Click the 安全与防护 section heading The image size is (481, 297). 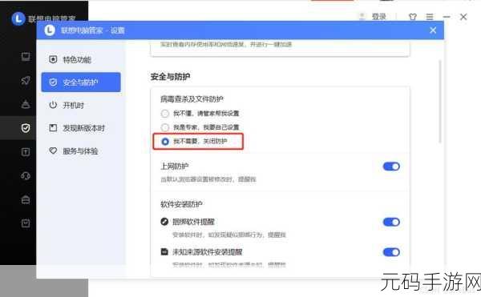tap(170, 77)
